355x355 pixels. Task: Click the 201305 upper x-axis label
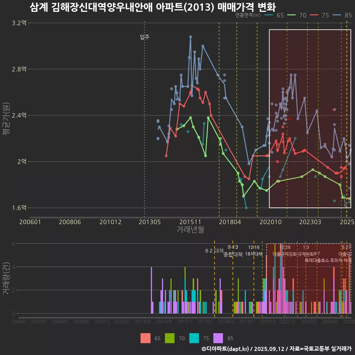click(150, 222)
